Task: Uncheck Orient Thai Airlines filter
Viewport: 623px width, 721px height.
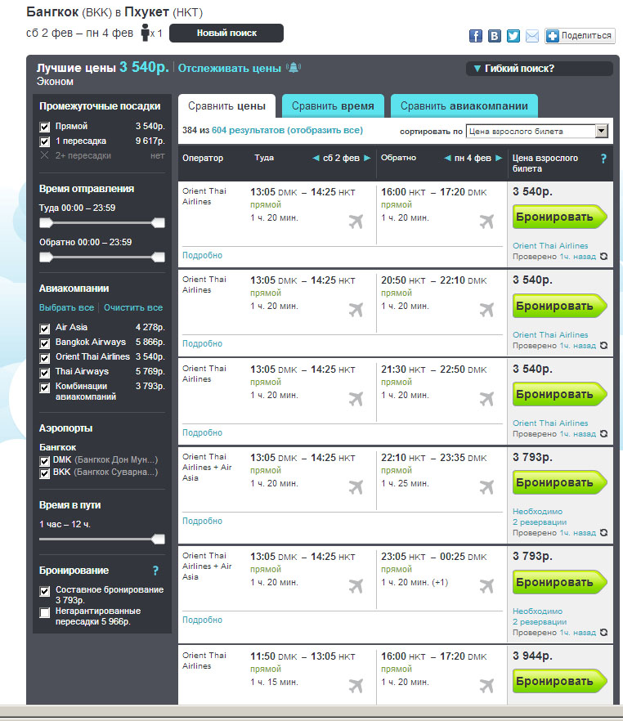Action: pos(45,358)
